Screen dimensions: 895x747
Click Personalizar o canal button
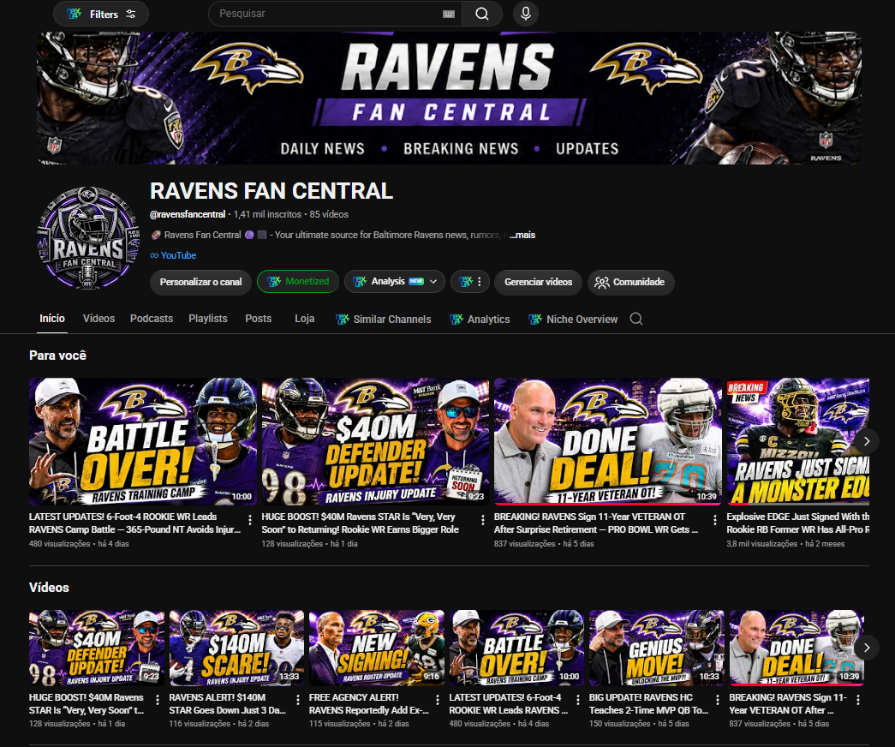[x=200, y=282]
